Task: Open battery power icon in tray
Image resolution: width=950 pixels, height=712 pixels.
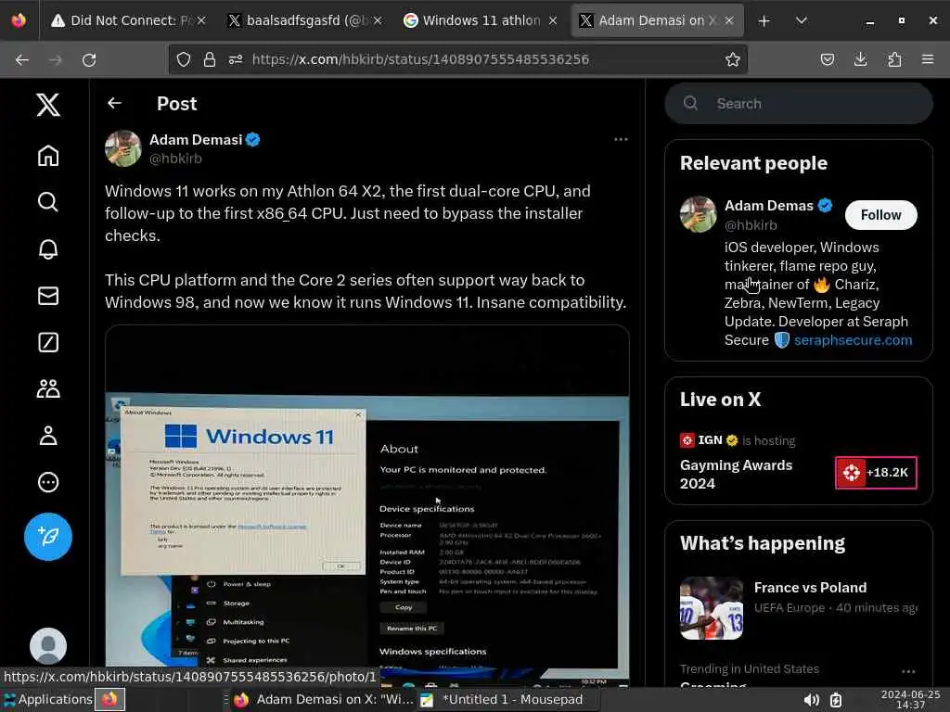Action: pos(836,700)
